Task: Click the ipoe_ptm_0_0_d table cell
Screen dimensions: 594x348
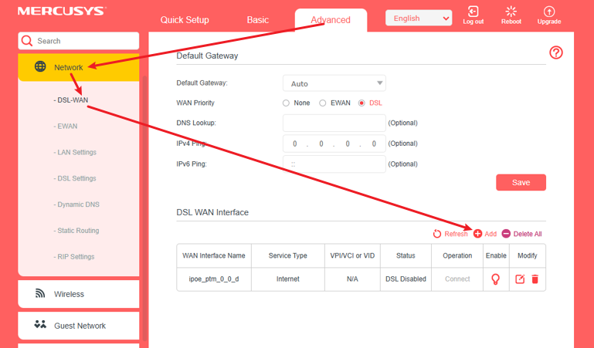Action: tap(214, 279)
